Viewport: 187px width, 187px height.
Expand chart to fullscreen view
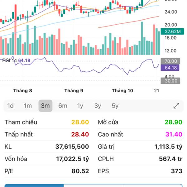(x=176, y=106)
